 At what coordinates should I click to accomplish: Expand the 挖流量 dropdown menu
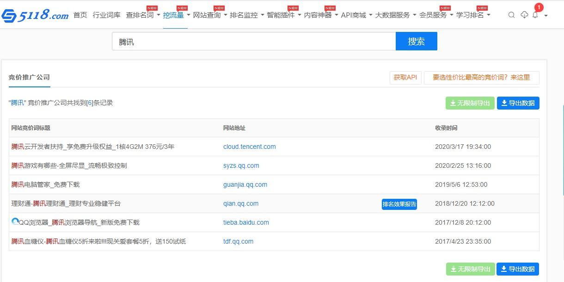coord(177,15)
